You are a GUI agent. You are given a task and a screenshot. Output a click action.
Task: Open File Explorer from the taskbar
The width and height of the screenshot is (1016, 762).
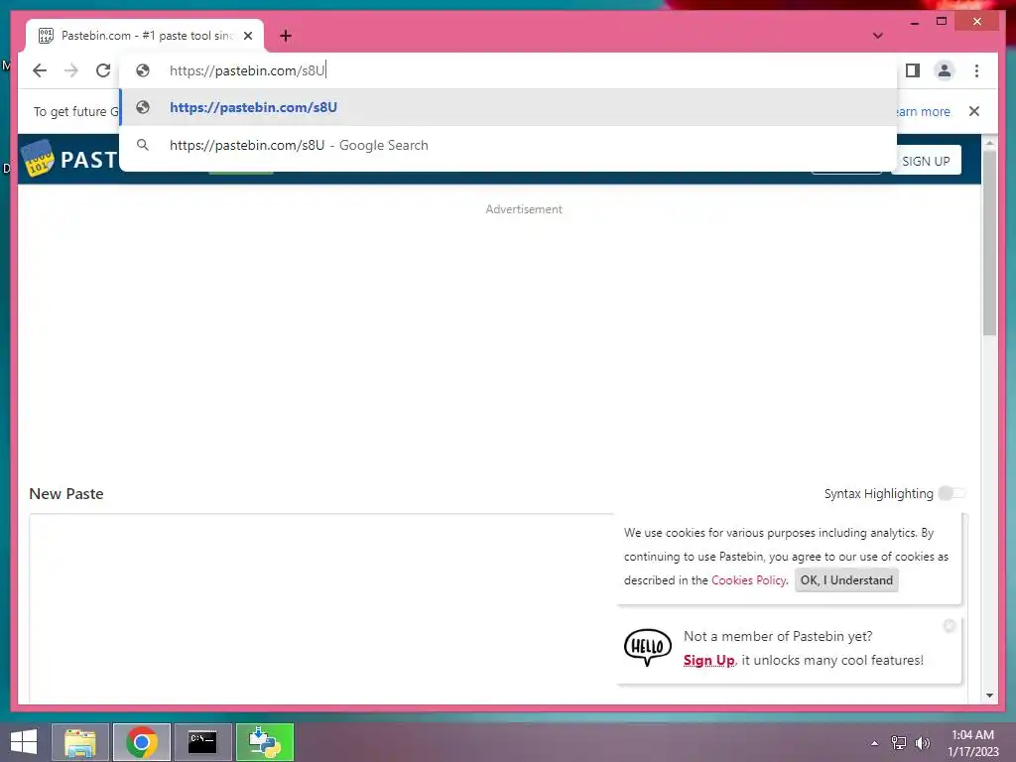tap(80, 742)
